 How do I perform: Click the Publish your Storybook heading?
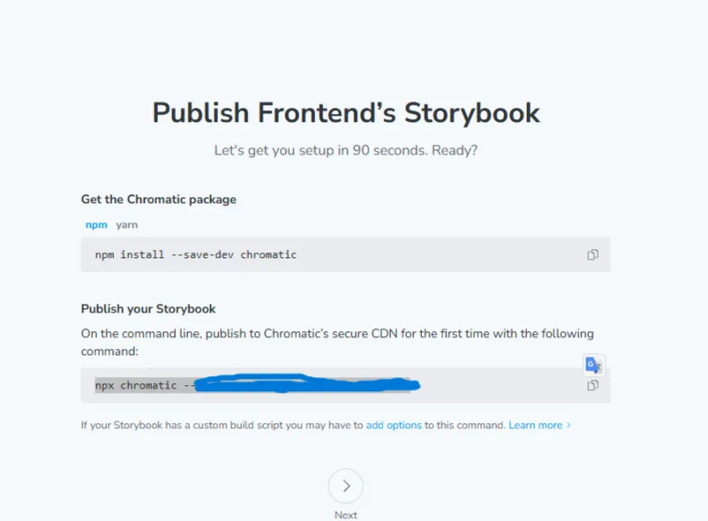148,309
